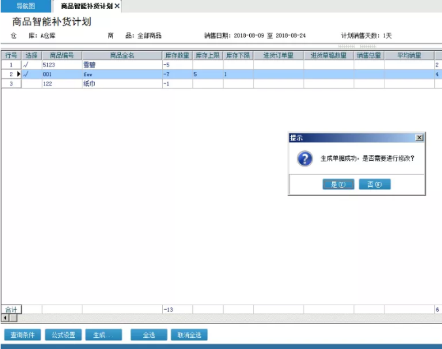This screenshot has width=442, height=349.
Task: Click the 生成... button
Action: coord(103,335)
